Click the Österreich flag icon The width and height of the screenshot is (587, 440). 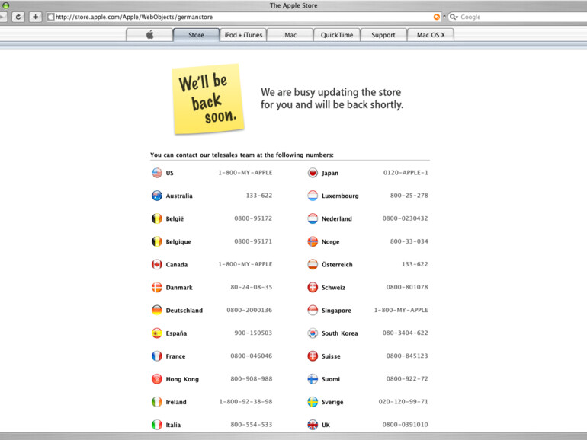point(313,264)
